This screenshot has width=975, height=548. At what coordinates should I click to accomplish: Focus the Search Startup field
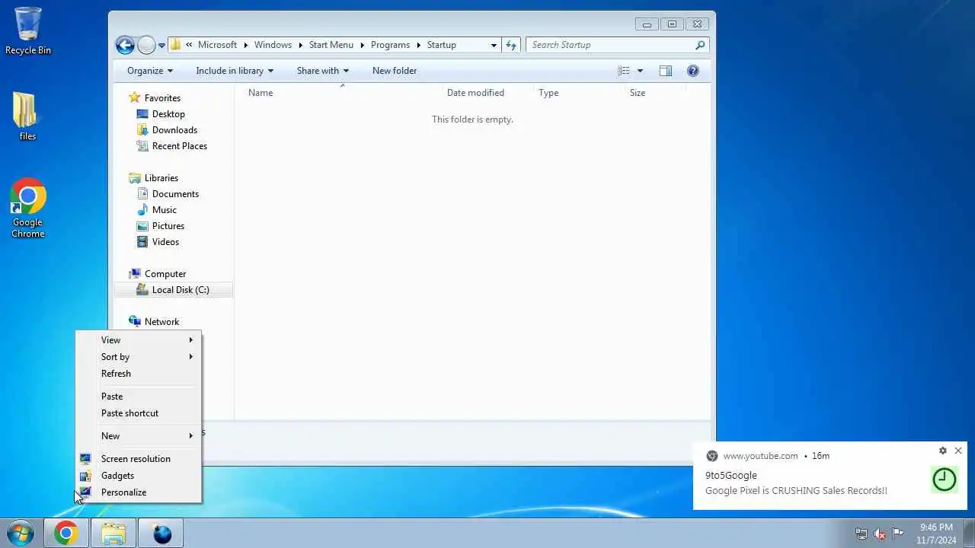(x=618, y=45)
